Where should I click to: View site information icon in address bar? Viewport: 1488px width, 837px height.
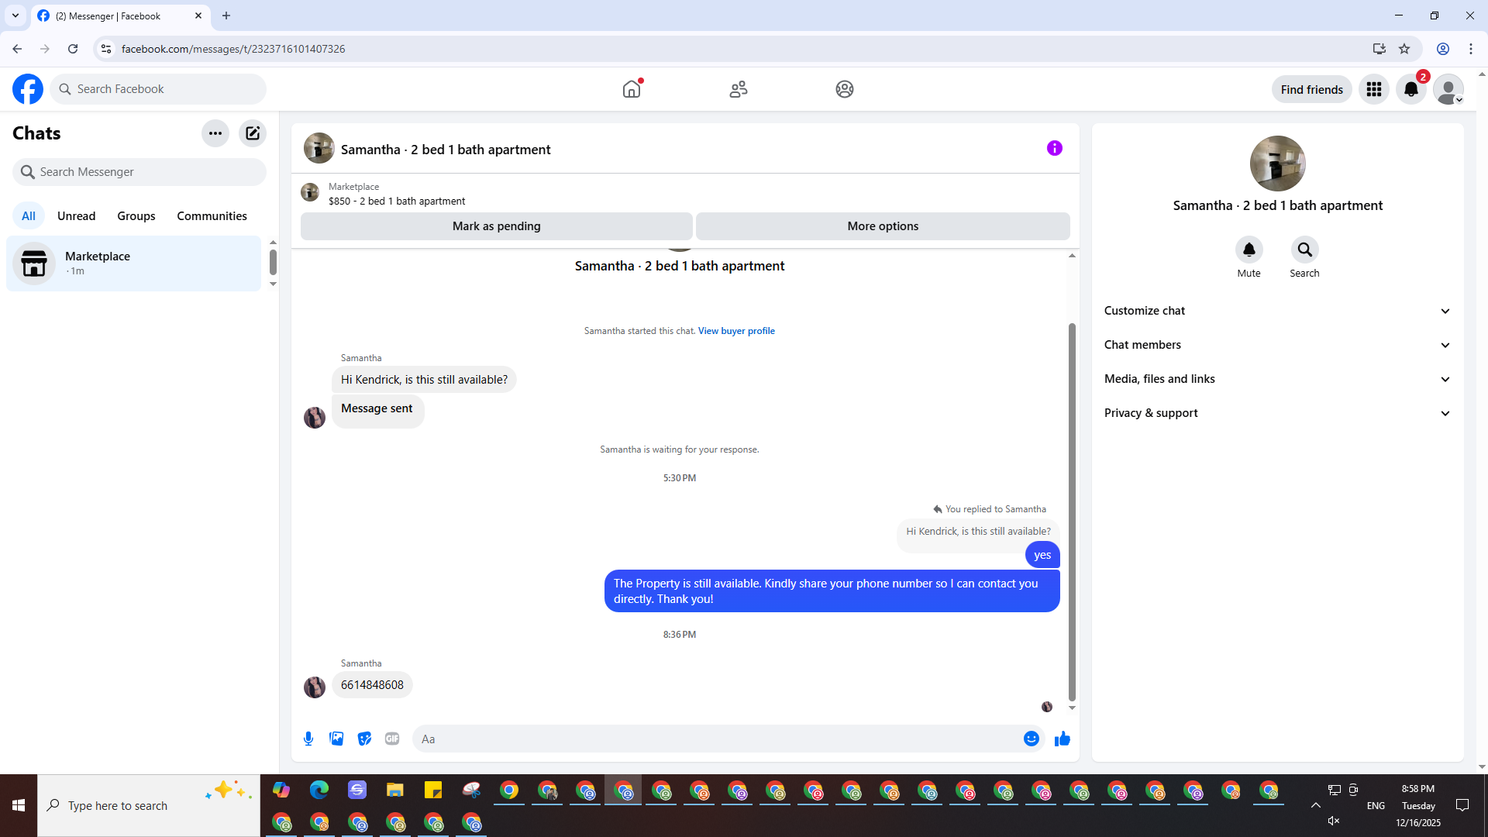tap(106, 49)
